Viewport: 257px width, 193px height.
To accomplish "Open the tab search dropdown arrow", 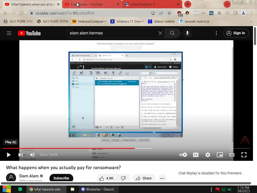I will pos(227,4).
